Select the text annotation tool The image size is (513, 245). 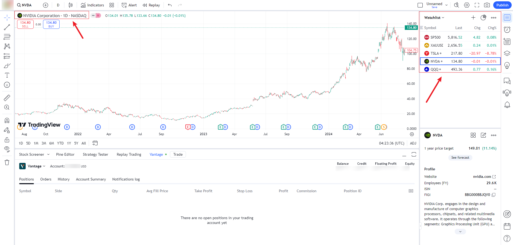[x=7, y=75]
